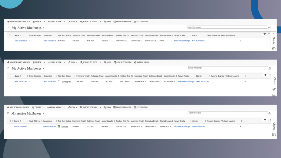Open Flow from the top command bar
281x158 pixels.
click(x=72, y=21)
